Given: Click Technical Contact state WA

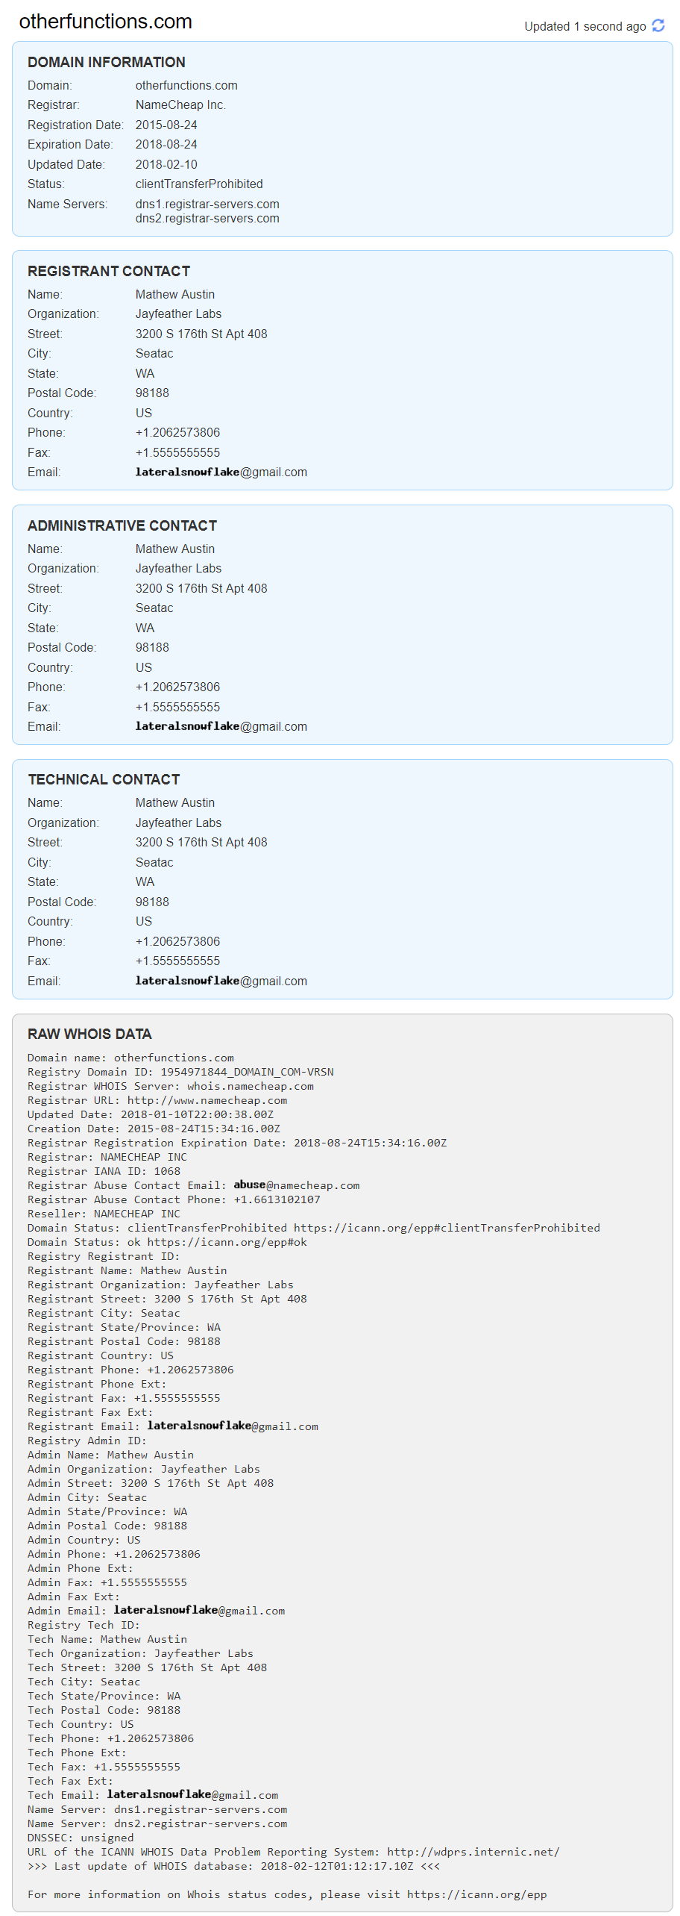Looking at the screenshot, I should [x=145, y=882].
